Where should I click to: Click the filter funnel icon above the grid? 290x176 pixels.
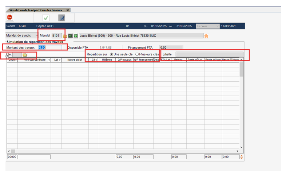(7, 57)
